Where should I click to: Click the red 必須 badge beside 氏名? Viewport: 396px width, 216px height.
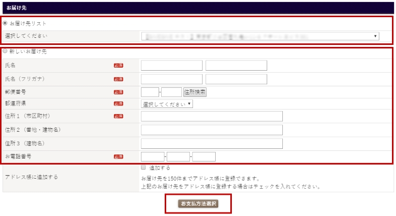coord(118,66)
